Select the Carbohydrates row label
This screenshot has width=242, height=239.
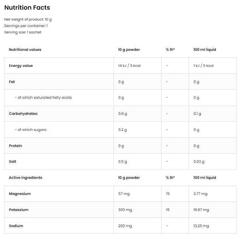pyautogui.click(x=23, y=114)
